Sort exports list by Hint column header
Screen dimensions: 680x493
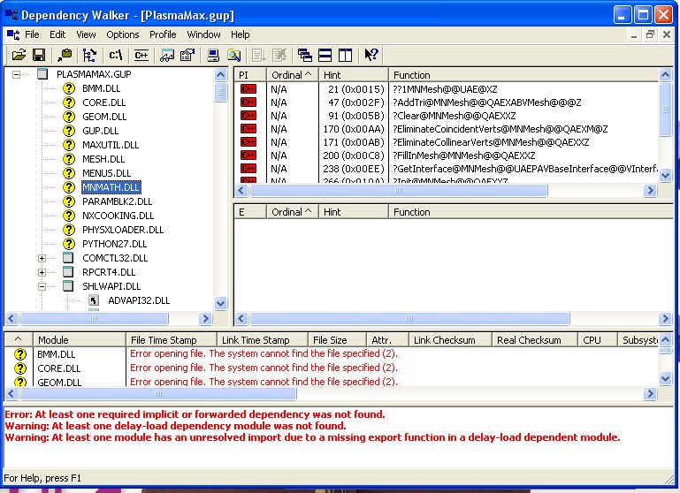(x=353, y=212)
